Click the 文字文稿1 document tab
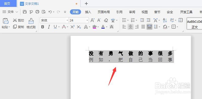The image size is (202, 99). 49,4
